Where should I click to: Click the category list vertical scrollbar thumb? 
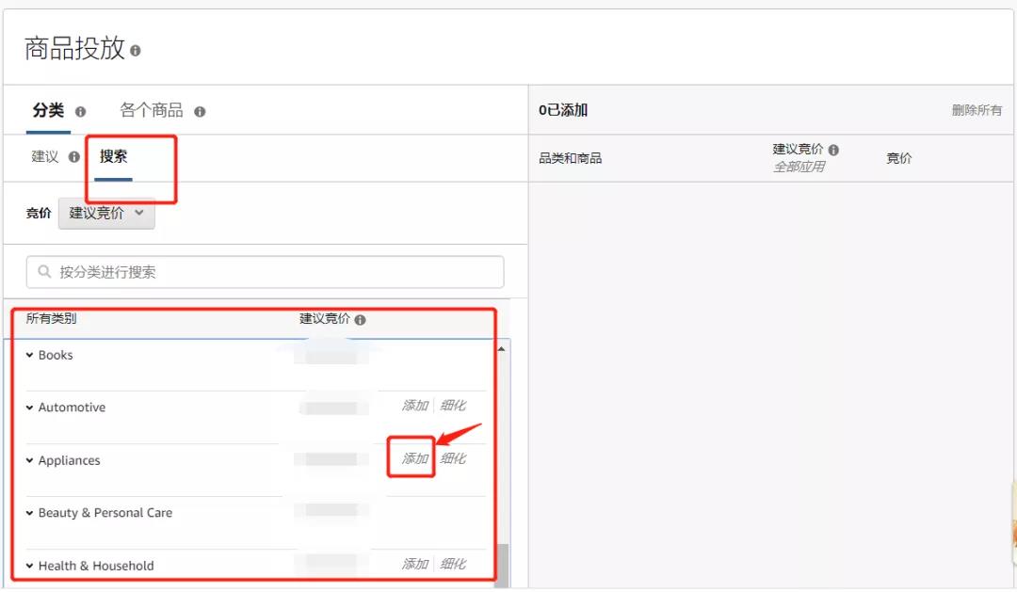[x=501, y=563]
